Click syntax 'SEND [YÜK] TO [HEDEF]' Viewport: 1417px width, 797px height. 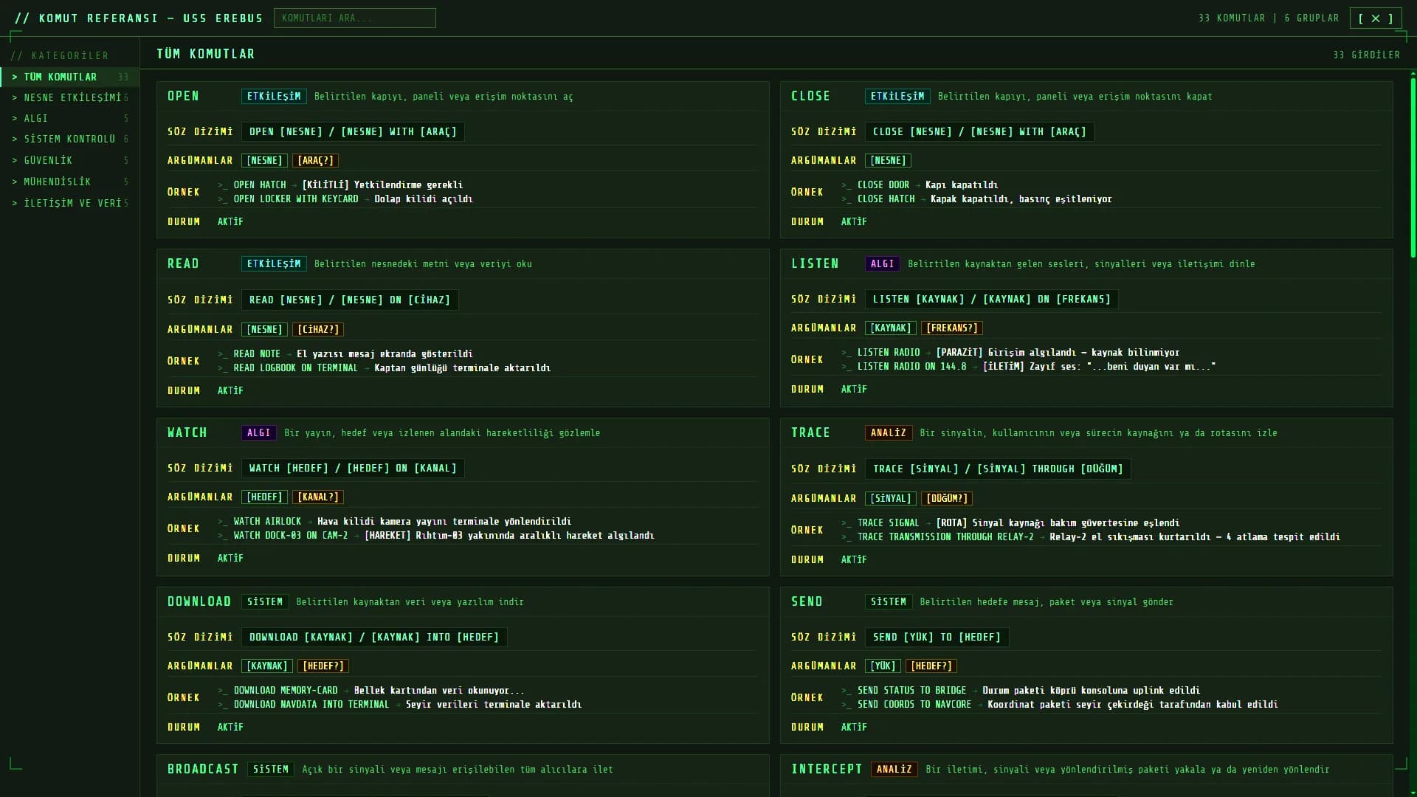point(937,637)
